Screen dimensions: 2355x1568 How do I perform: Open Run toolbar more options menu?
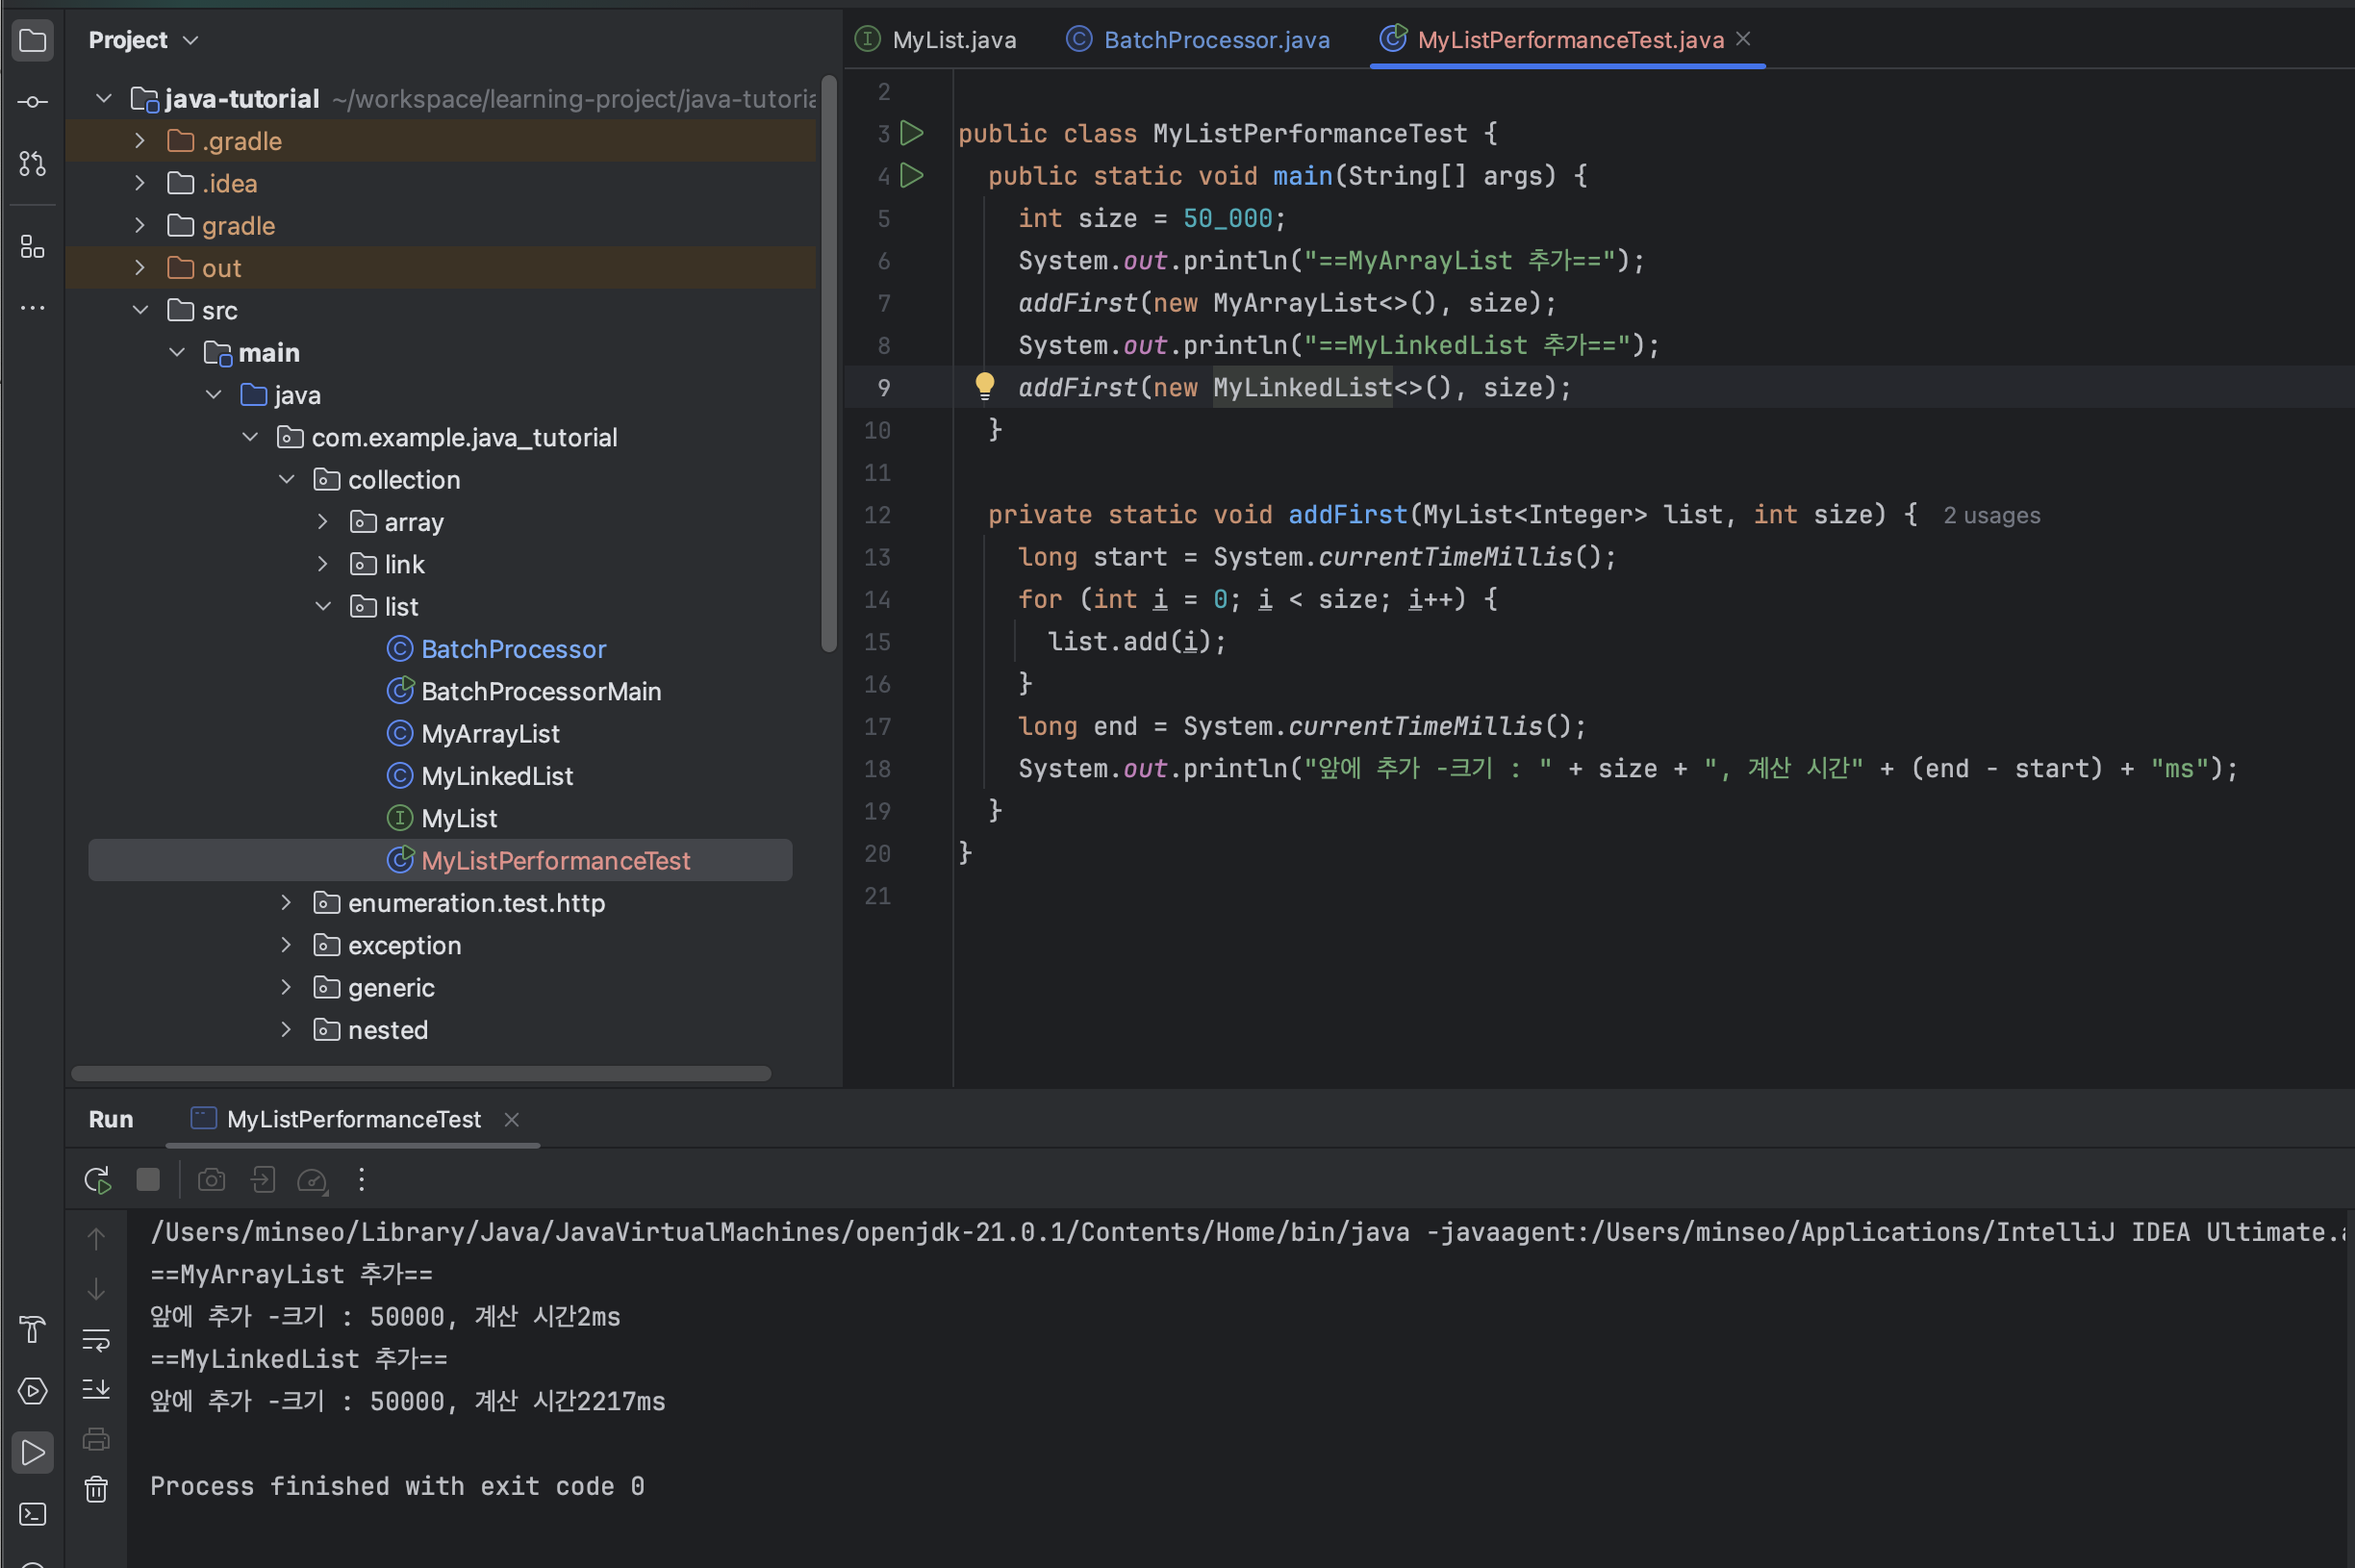click(x=362, y=1180)
